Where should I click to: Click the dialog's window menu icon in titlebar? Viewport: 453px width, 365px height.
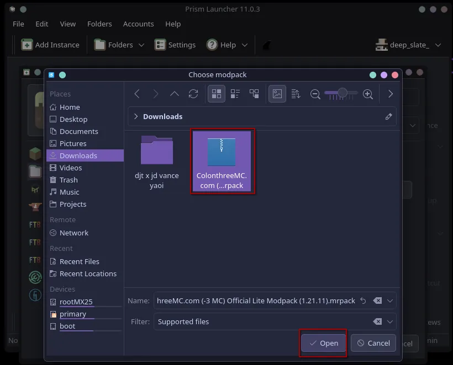(x=51, y=75)
